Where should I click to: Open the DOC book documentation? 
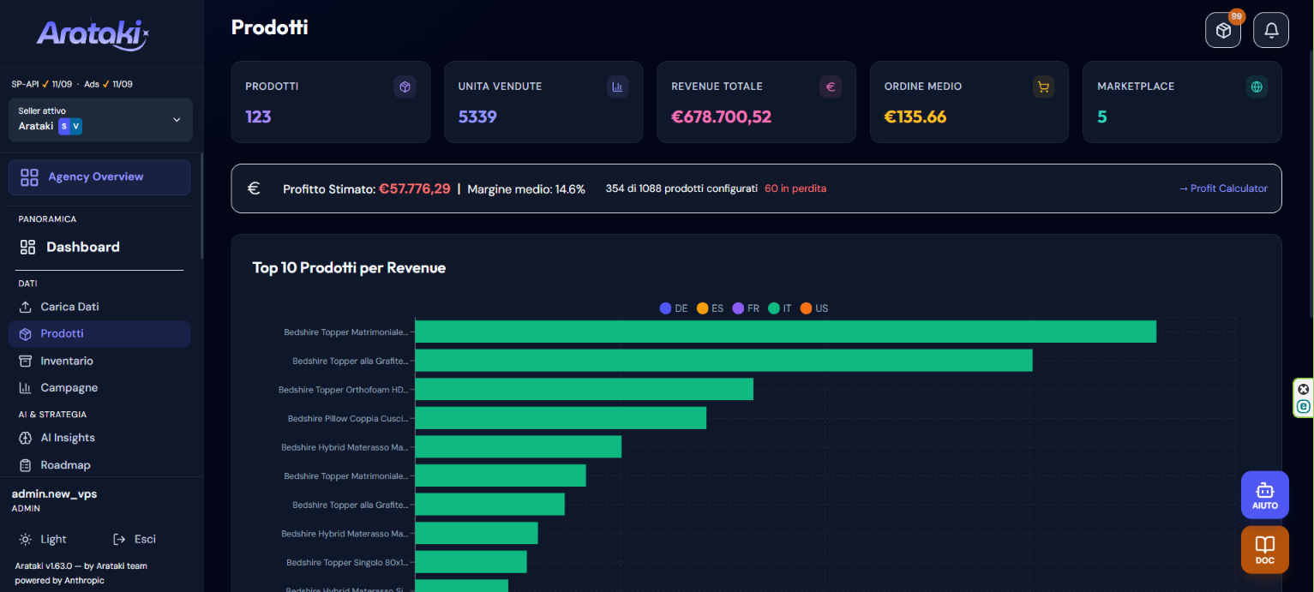(x=1265, y=549)
